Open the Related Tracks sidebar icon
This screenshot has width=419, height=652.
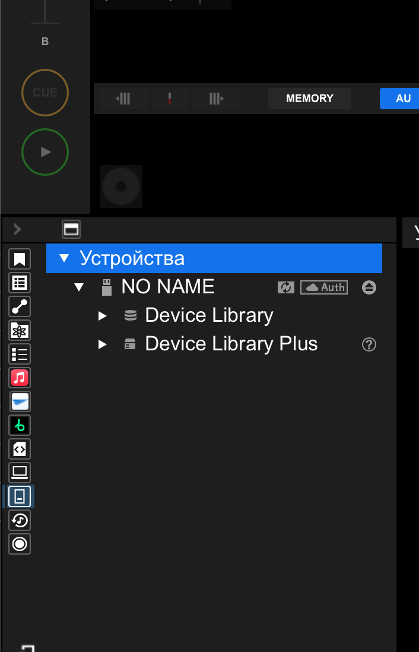pyautogui.click(x=20, y=307)
